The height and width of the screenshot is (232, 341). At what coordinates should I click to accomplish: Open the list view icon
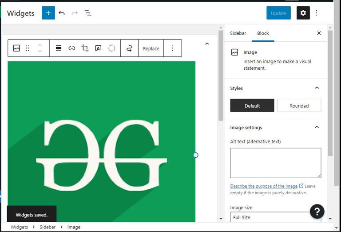click(x=88, y=13)
